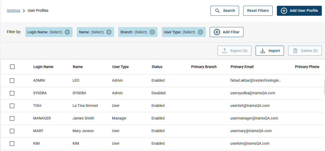Screen dimensions: 325x151
Task: Click the Disabled status of SYSDBA
Action: 159,93
